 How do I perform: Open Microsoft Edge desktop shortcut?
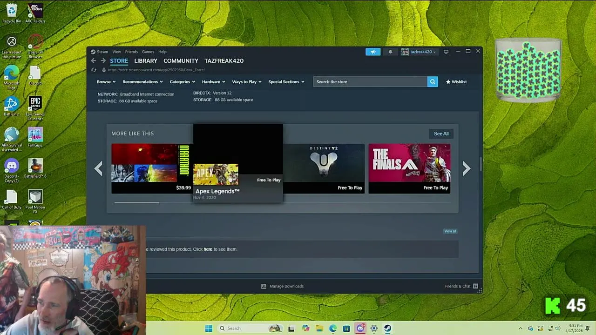12,78
